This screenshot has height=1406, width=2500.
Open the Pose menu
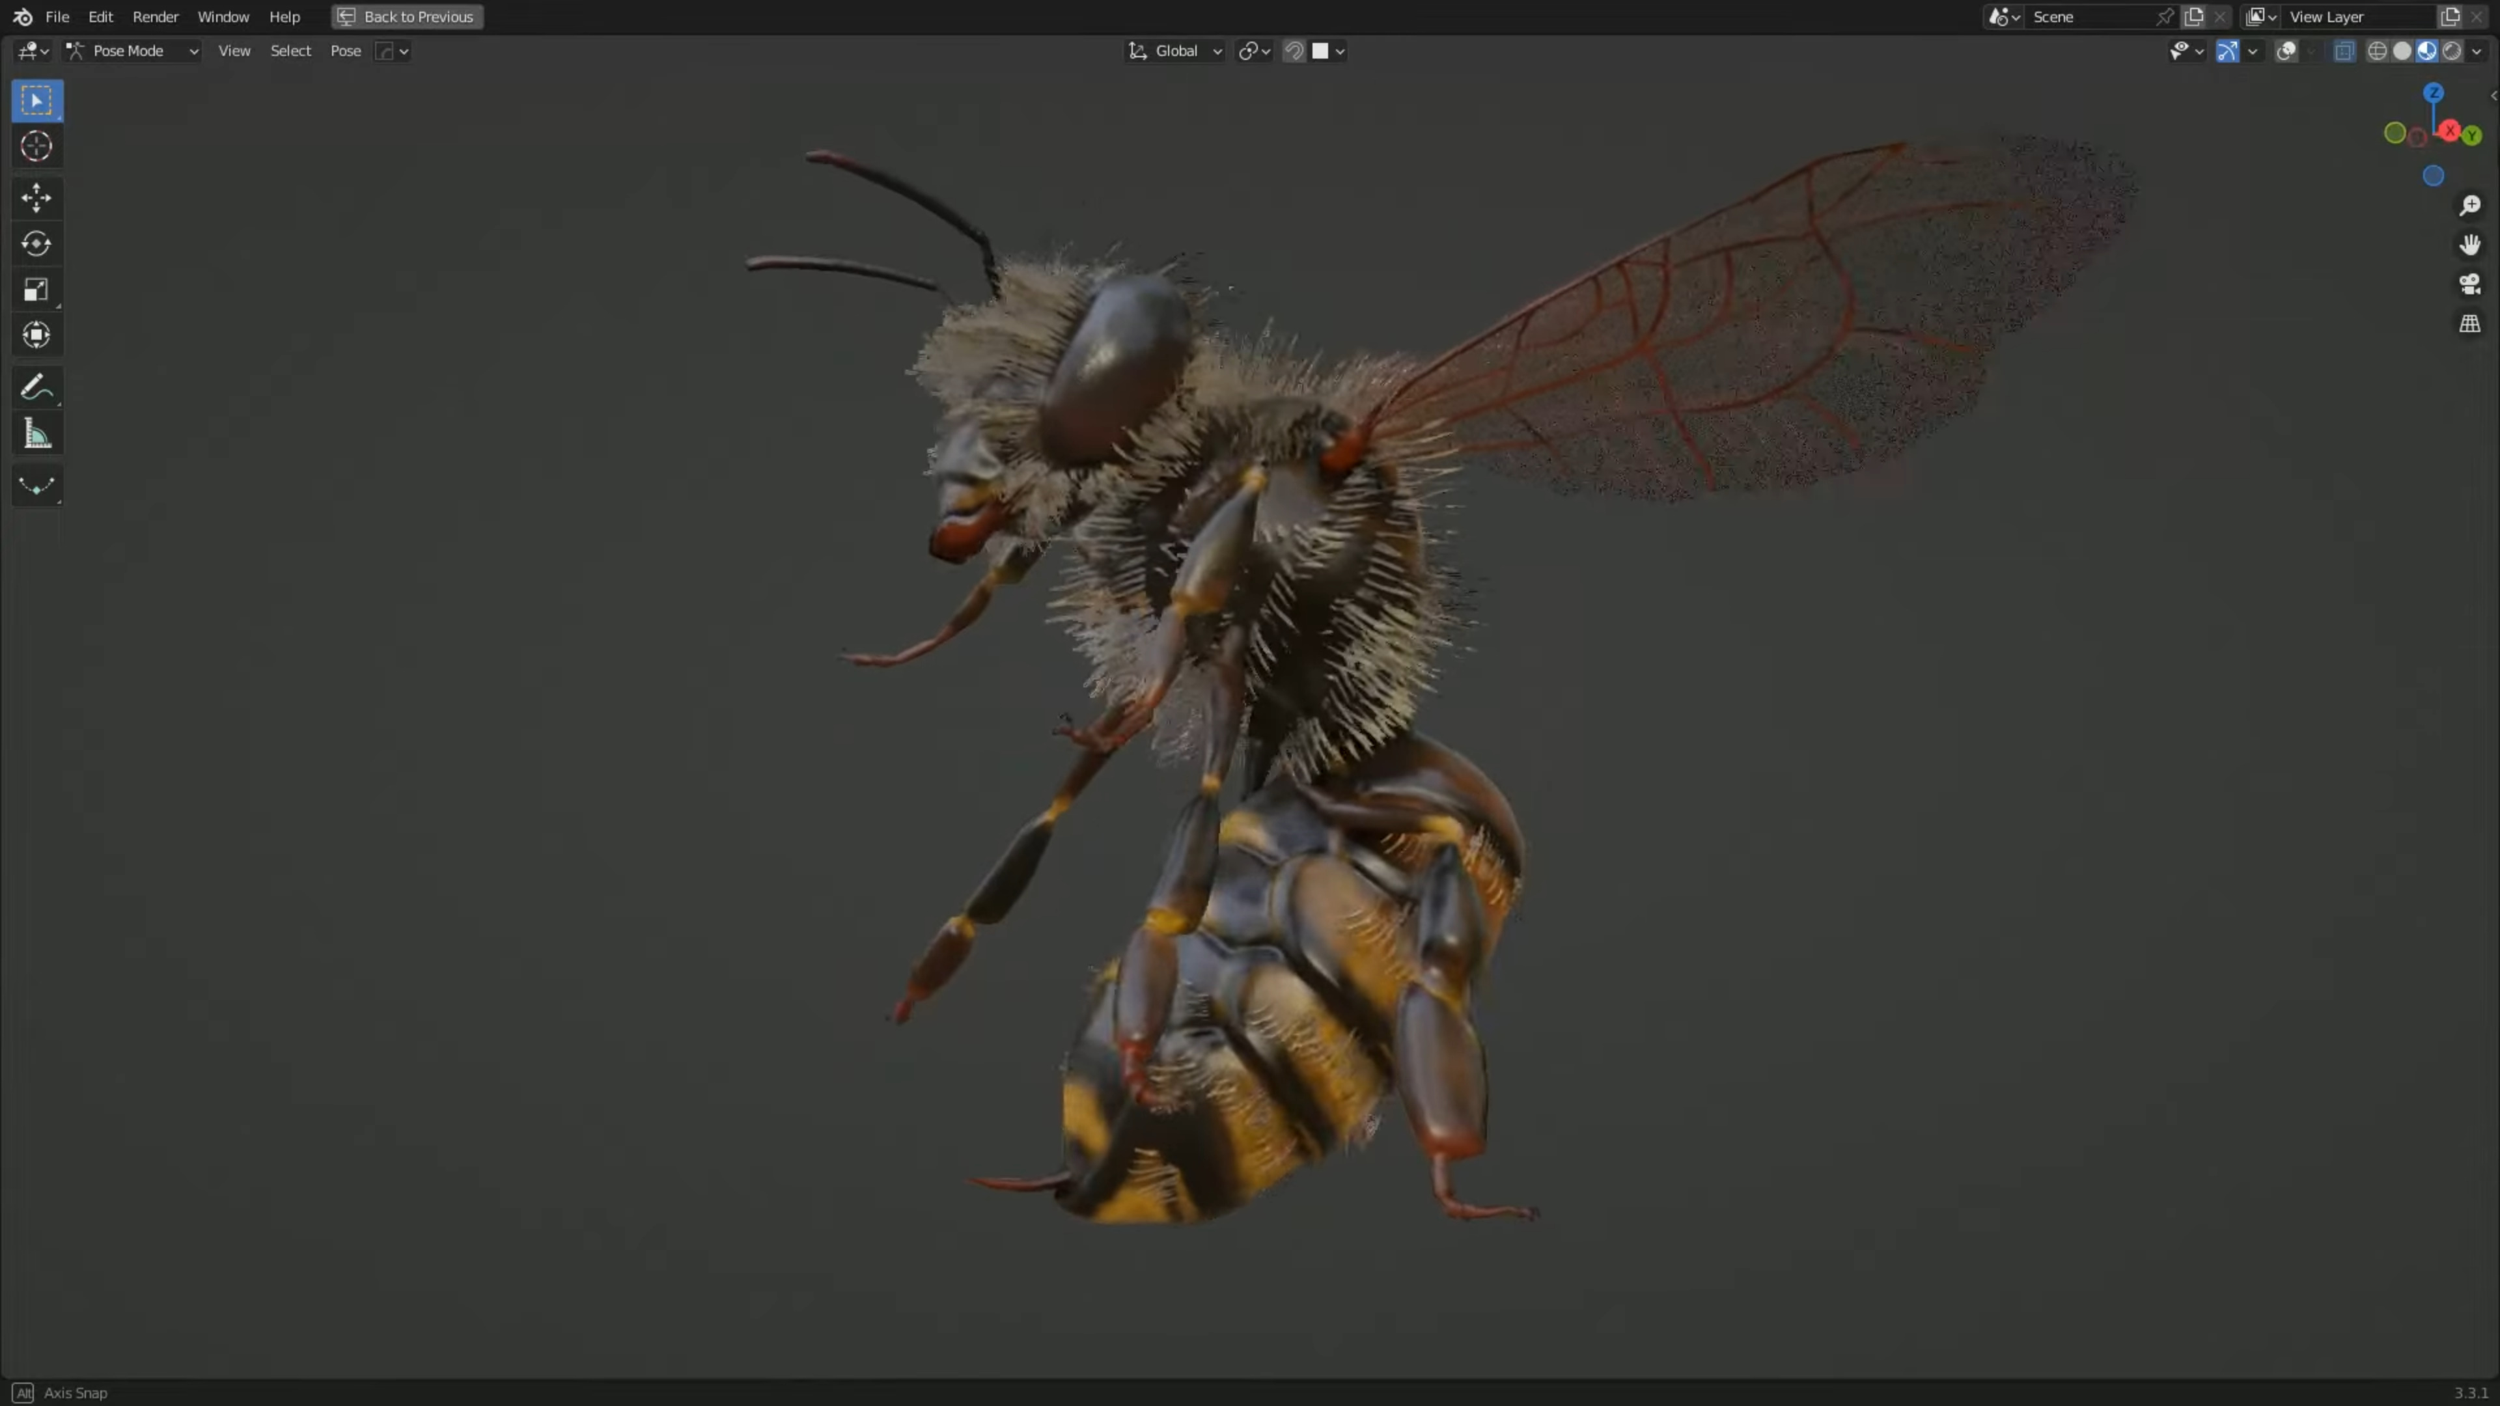(346, 51)
